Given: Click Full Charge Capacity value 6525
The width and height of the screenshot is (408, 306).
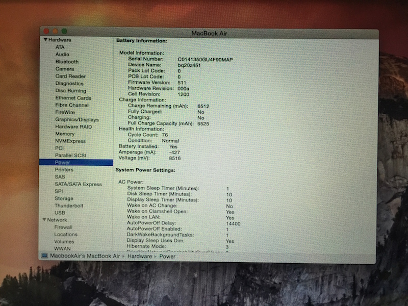Looking at the screenshot, I should point(203,123).
